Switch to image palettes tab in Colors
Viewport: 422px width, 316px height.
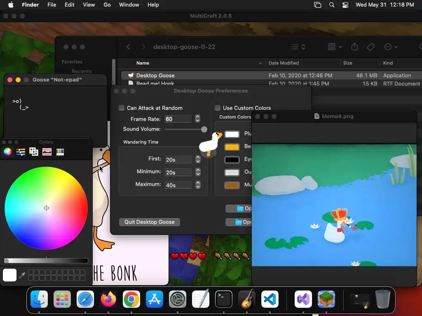(47, 152)
